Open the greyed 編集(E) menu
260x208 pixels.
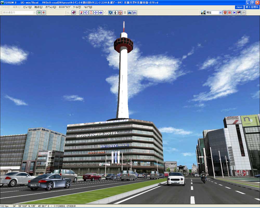[17, 7]
